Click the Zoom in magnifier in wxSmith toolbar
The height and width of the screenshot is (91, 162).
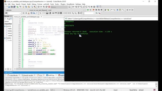point(73,13)
